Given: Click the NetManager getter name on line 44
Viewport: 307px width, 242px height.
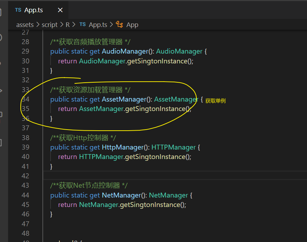Looking at the screenshot, I should coord(122,195).
